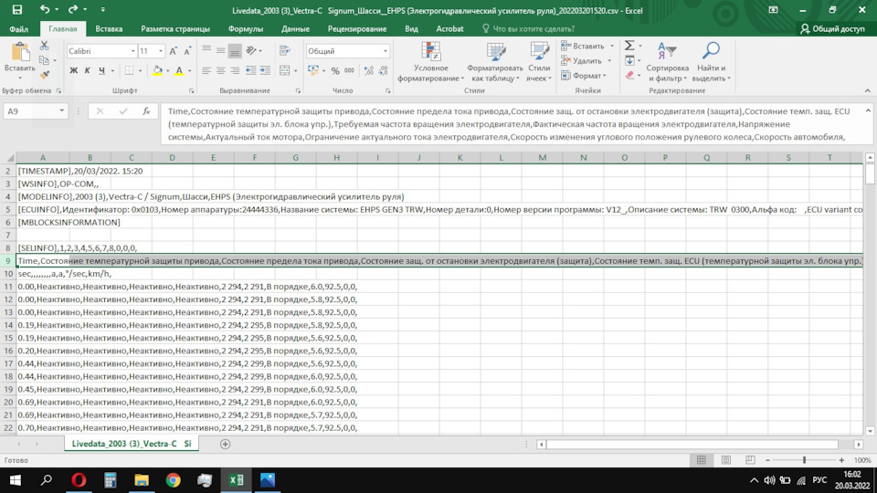Decrease indent

pos(250,70)
